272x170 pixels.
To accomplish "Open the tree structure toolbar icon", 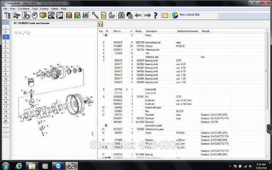I will pos(7,15).
